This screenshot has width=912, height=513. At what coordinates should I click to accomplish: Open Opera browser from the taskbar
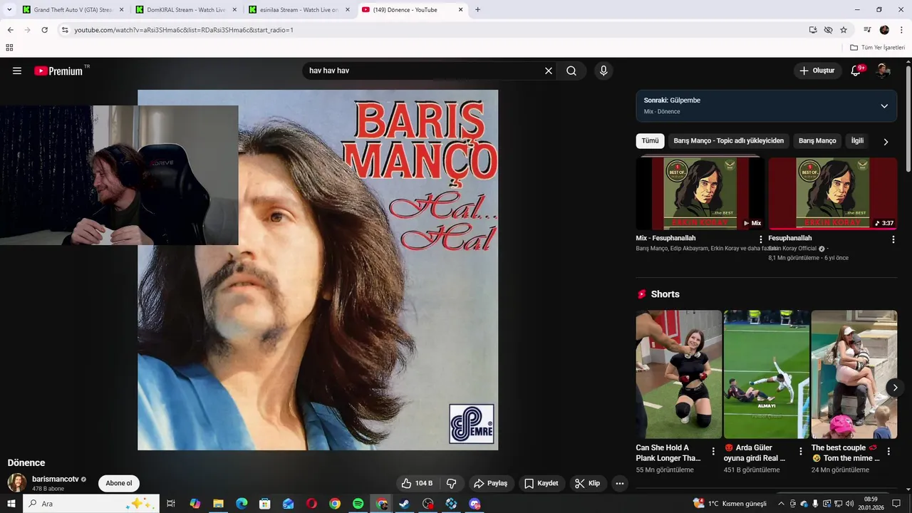(311, 504)
